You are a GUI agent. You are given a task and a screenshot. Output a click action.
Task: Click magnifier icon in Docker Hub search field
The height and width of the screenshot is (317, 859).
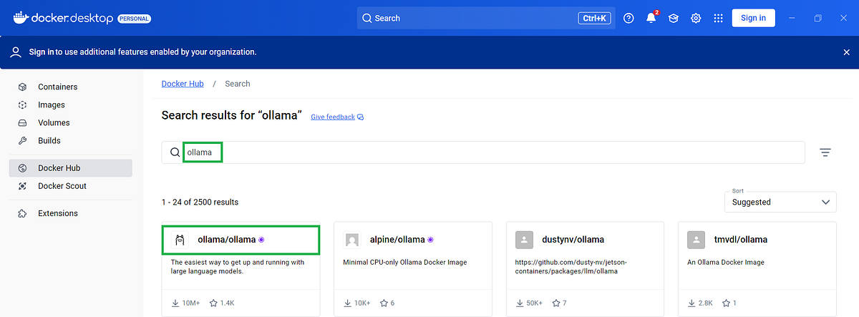(175, 152)
